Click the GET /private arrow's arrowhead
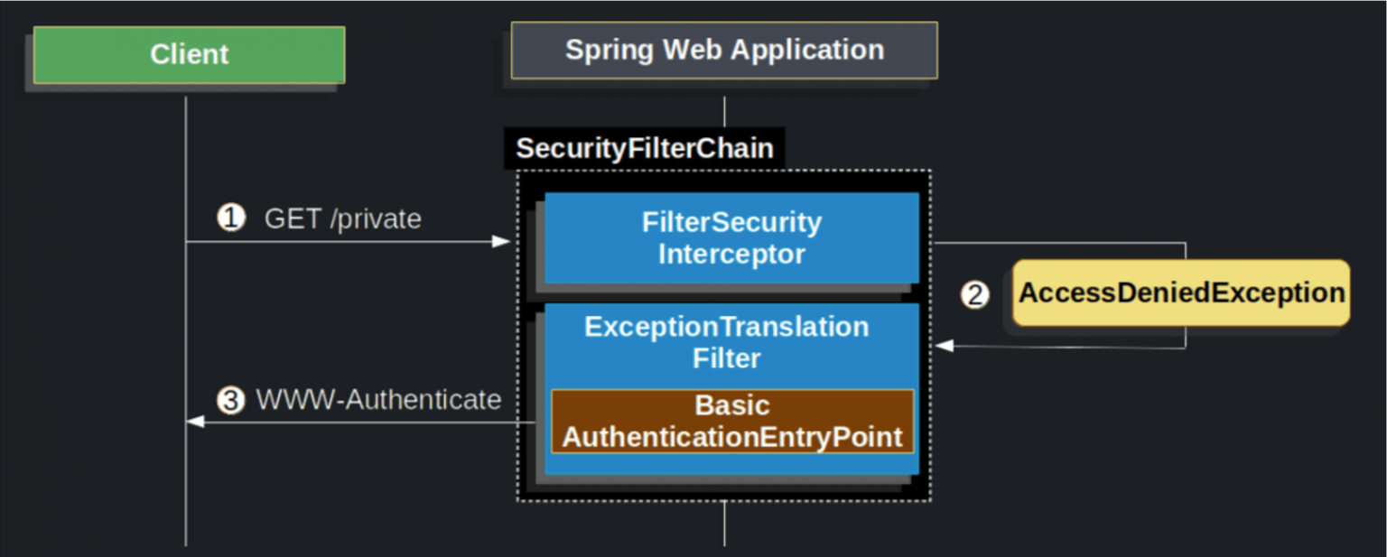 pos(502,242)
